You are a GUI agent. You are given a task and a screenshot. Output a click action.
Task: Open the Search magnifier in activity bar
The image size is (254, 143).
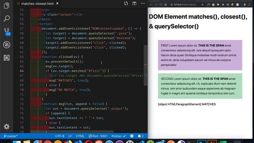pos(6,19)
